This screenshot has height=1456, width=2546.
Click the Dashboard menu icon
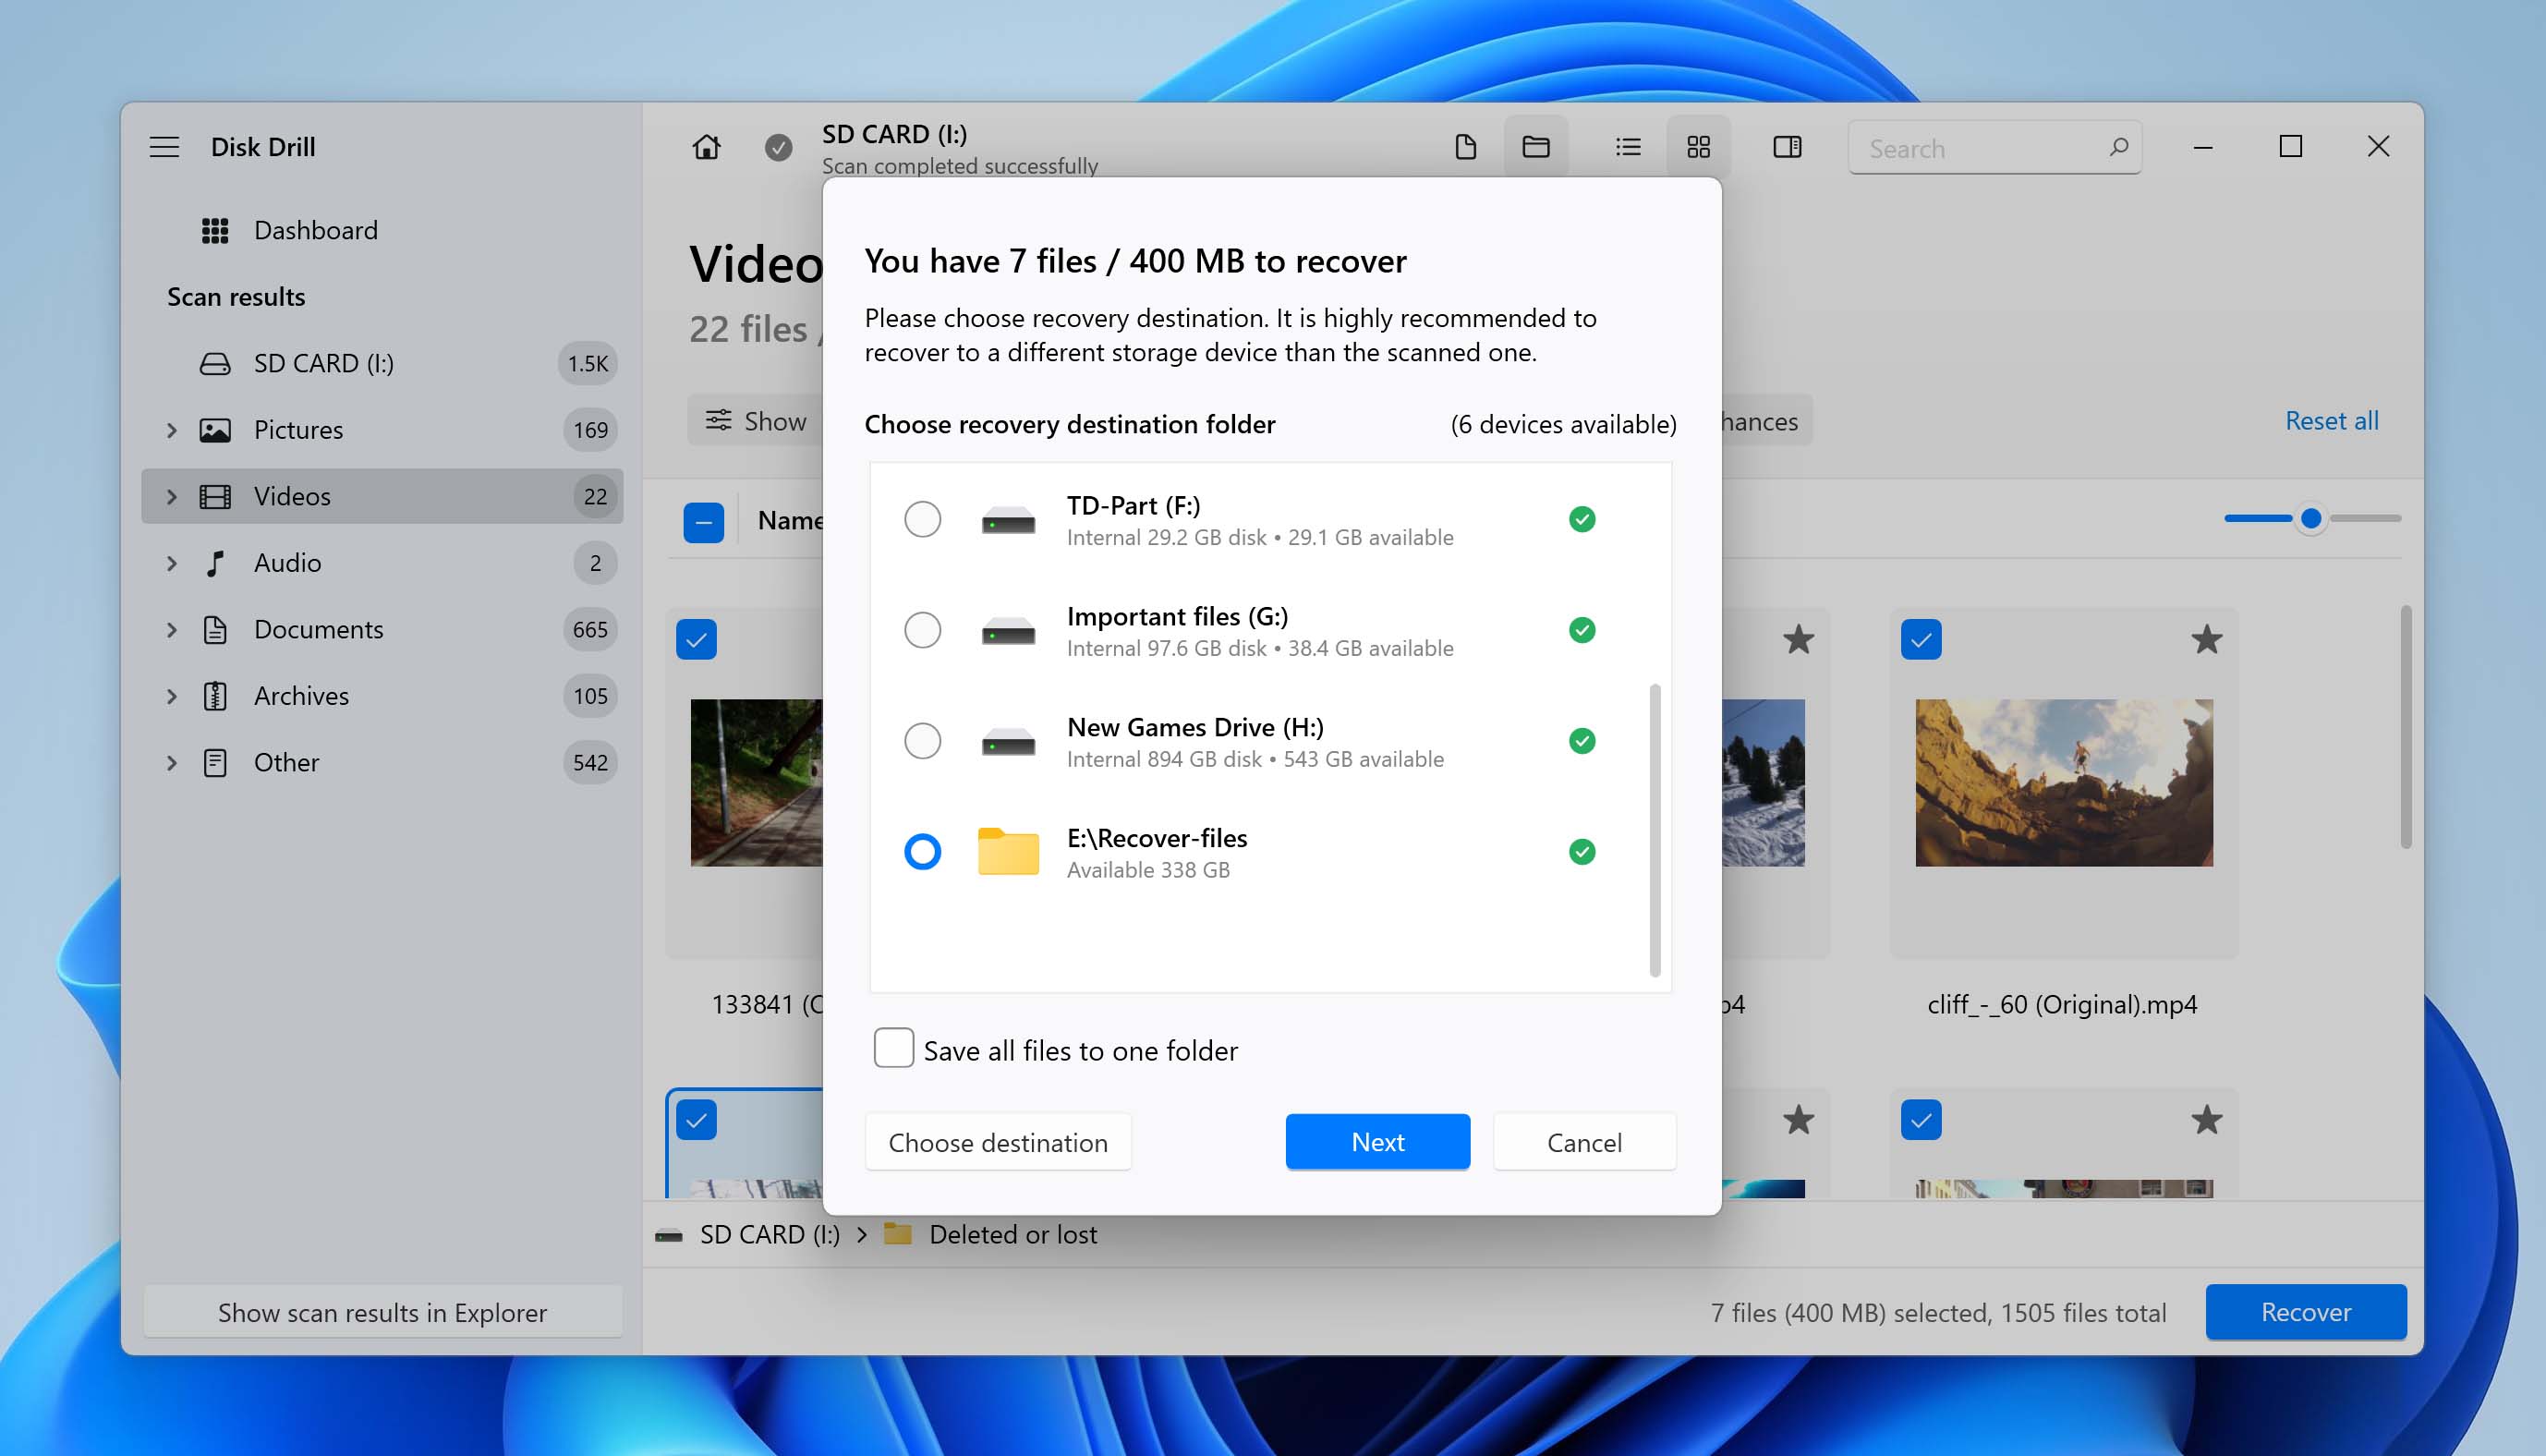click(213, 229)
